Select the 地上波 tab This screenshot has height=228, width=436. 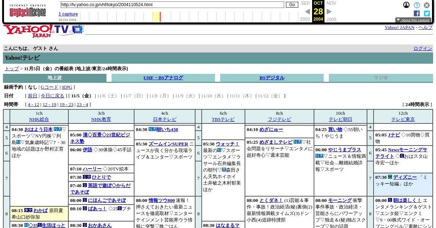[54, 78]
